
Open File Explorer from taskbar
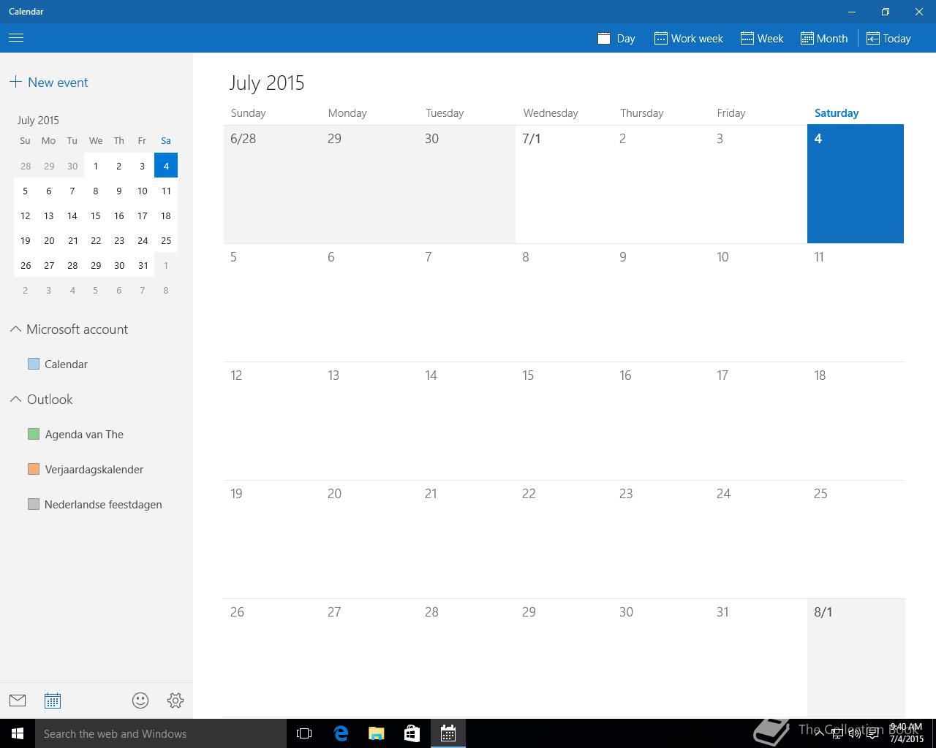(x=377, y=733)
